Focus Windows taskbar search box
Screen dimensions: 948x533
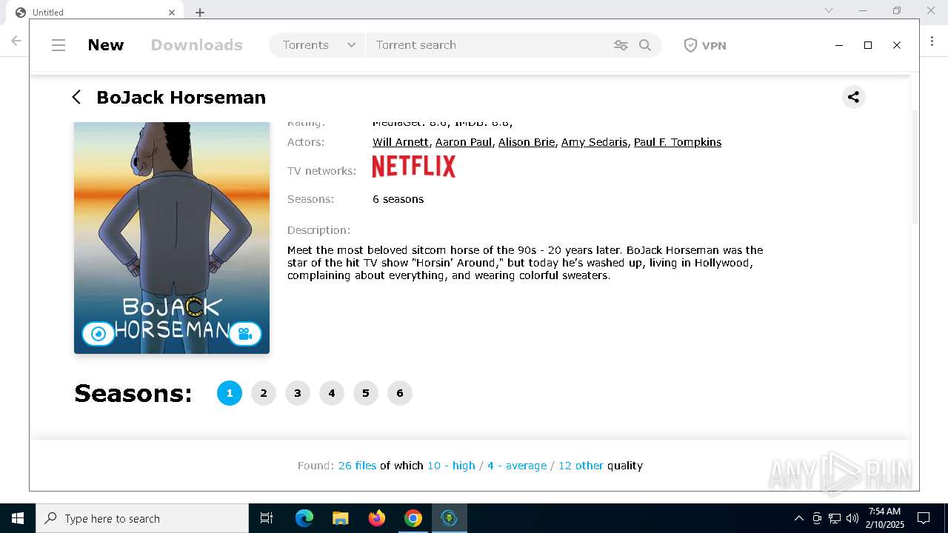point(142,518)
